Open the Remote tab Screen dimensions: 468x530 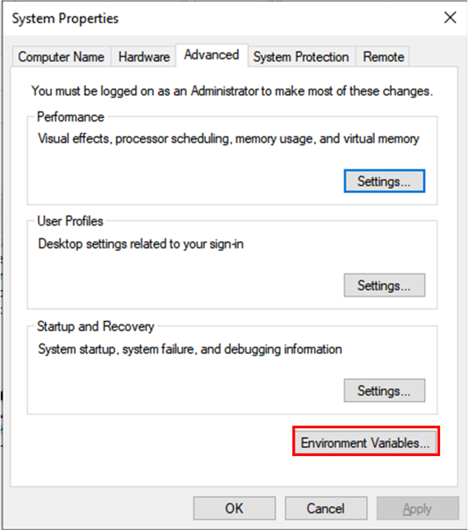click(383, 57)
